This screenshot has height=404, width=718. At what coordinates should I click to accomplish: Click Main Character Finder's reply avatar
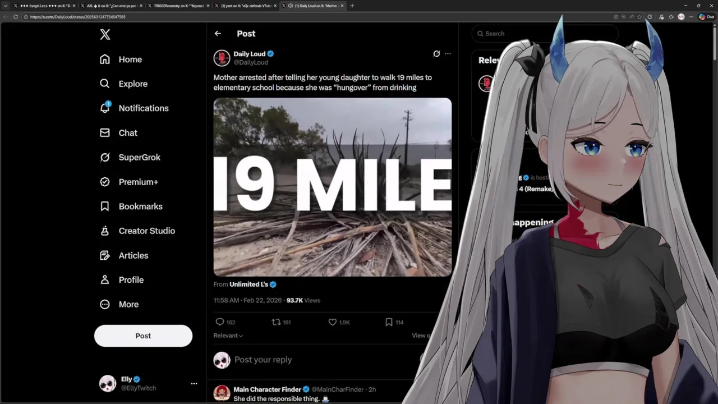click(x=222, y=393)
